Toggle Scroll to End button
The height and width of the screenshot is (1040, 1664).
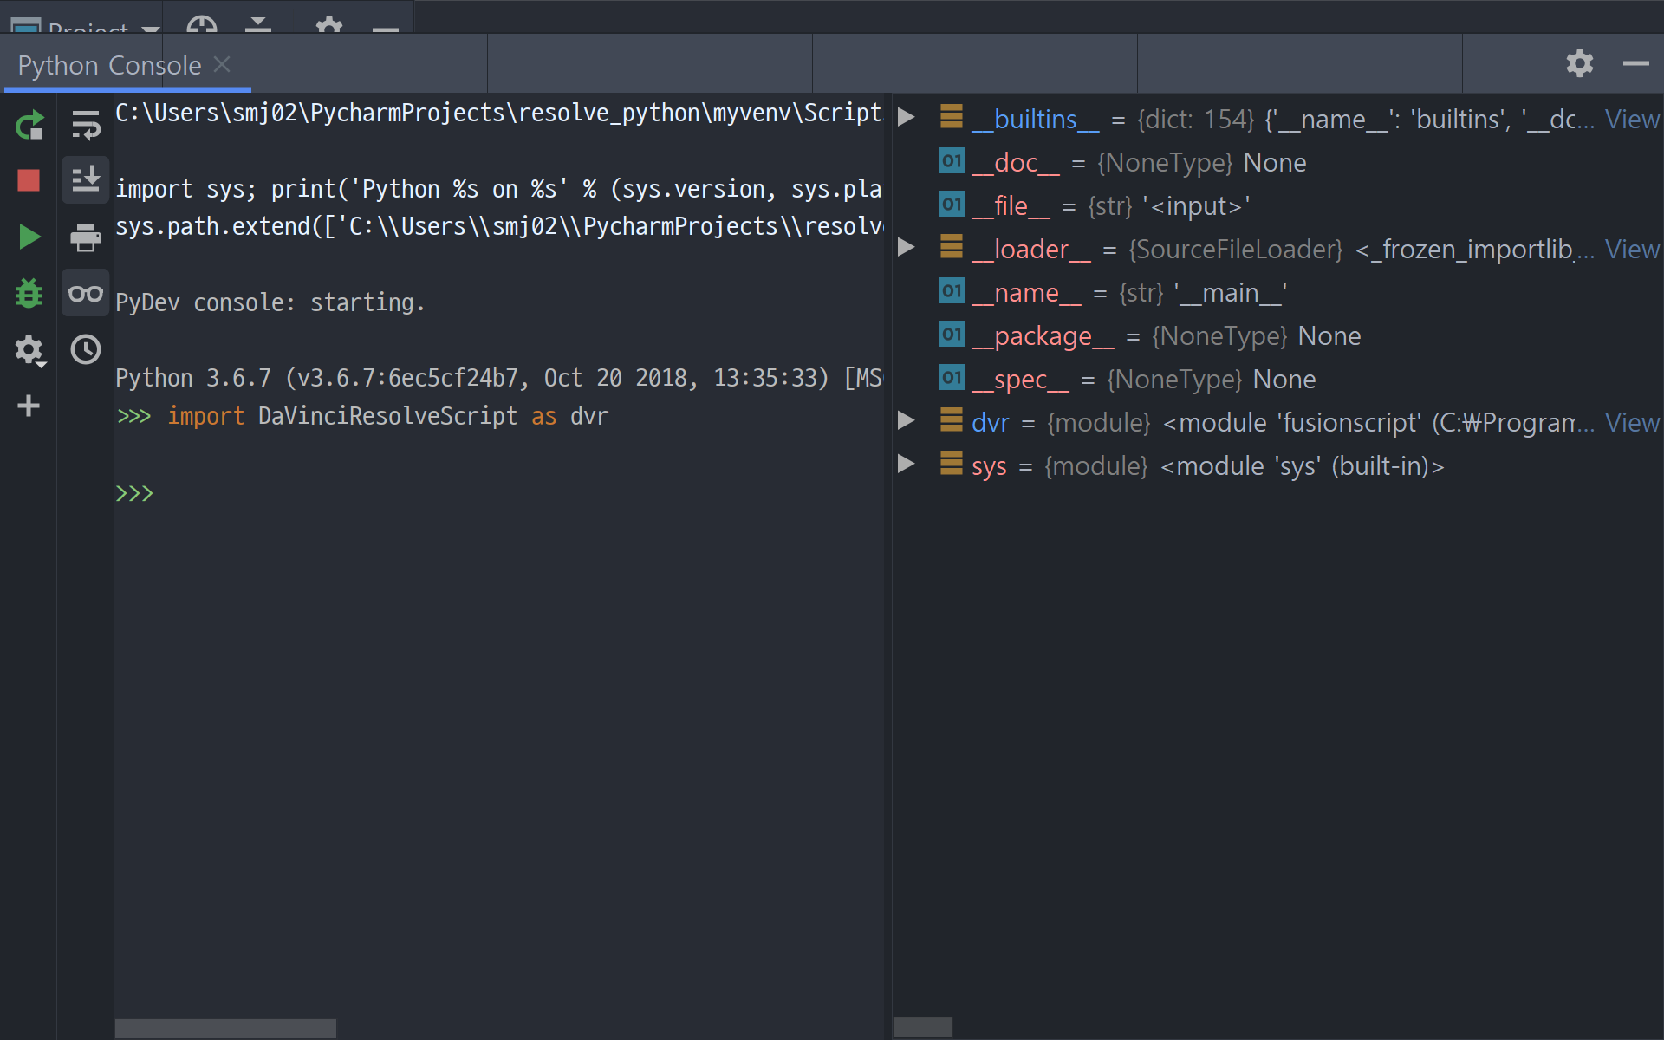[85, 180]
